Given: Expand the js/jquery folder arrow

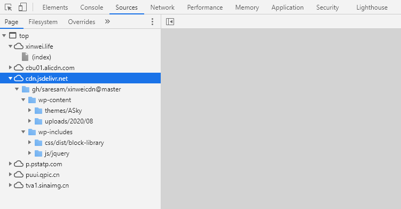Looking at the screenshot, I should pos(30,153).
